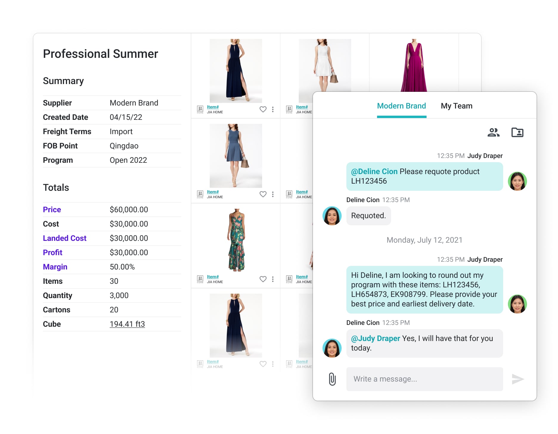Click Deline Cion's avatar next to Requoted
This screenshot has width=558, height=434.
point(332,216)
